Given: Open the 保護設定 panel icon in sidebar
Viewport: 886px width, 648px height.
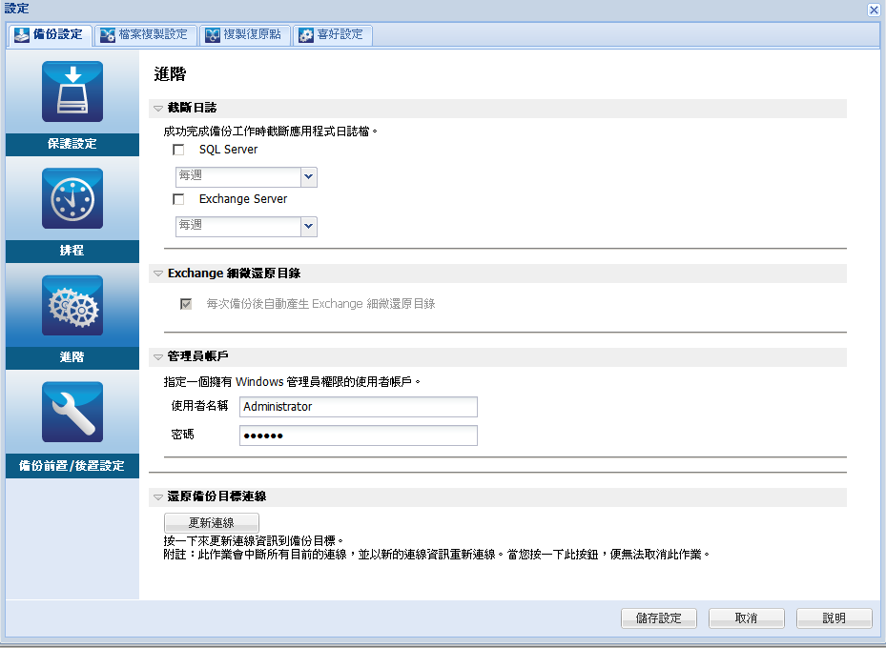Looking at the screenshot, I should pos(72,91).
